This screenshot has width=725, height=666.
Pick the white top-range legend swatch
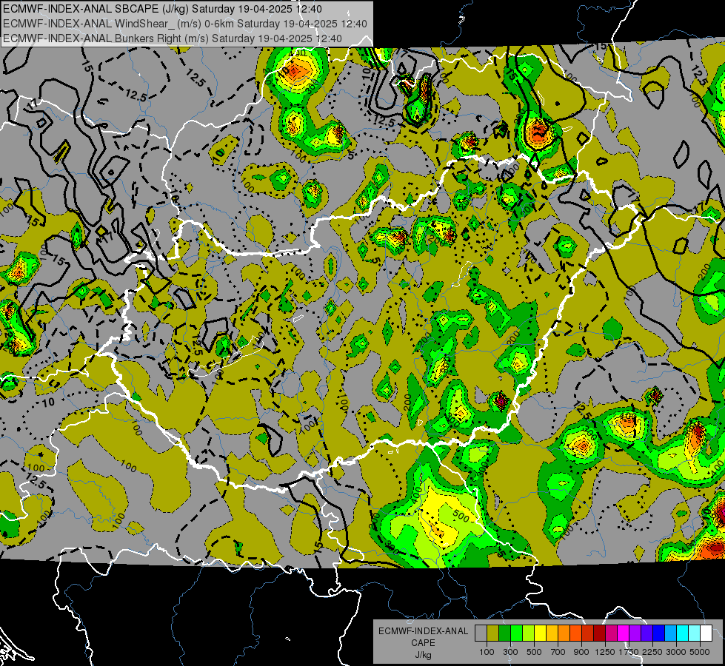(x=706, y=633)
